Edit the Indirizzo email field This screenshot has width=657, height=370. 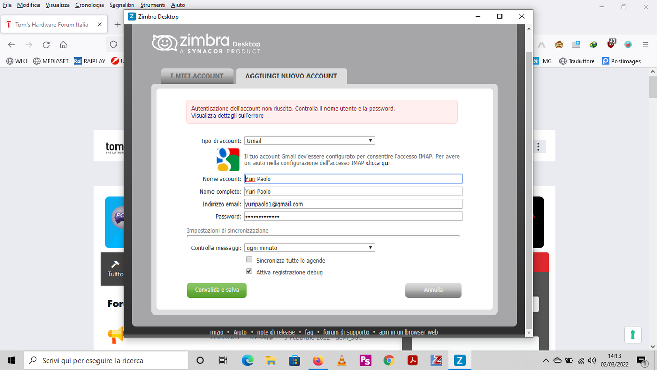(x=353, y=204)
